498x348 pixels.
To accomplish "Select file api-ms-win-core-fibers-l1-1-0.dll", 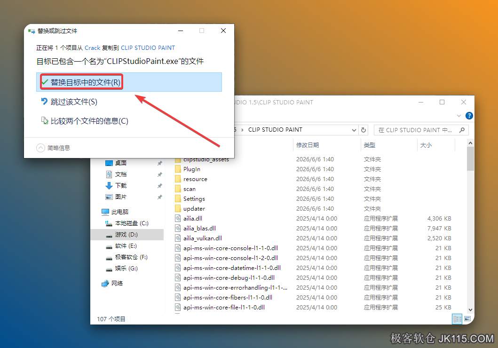I will click(228, 297).
